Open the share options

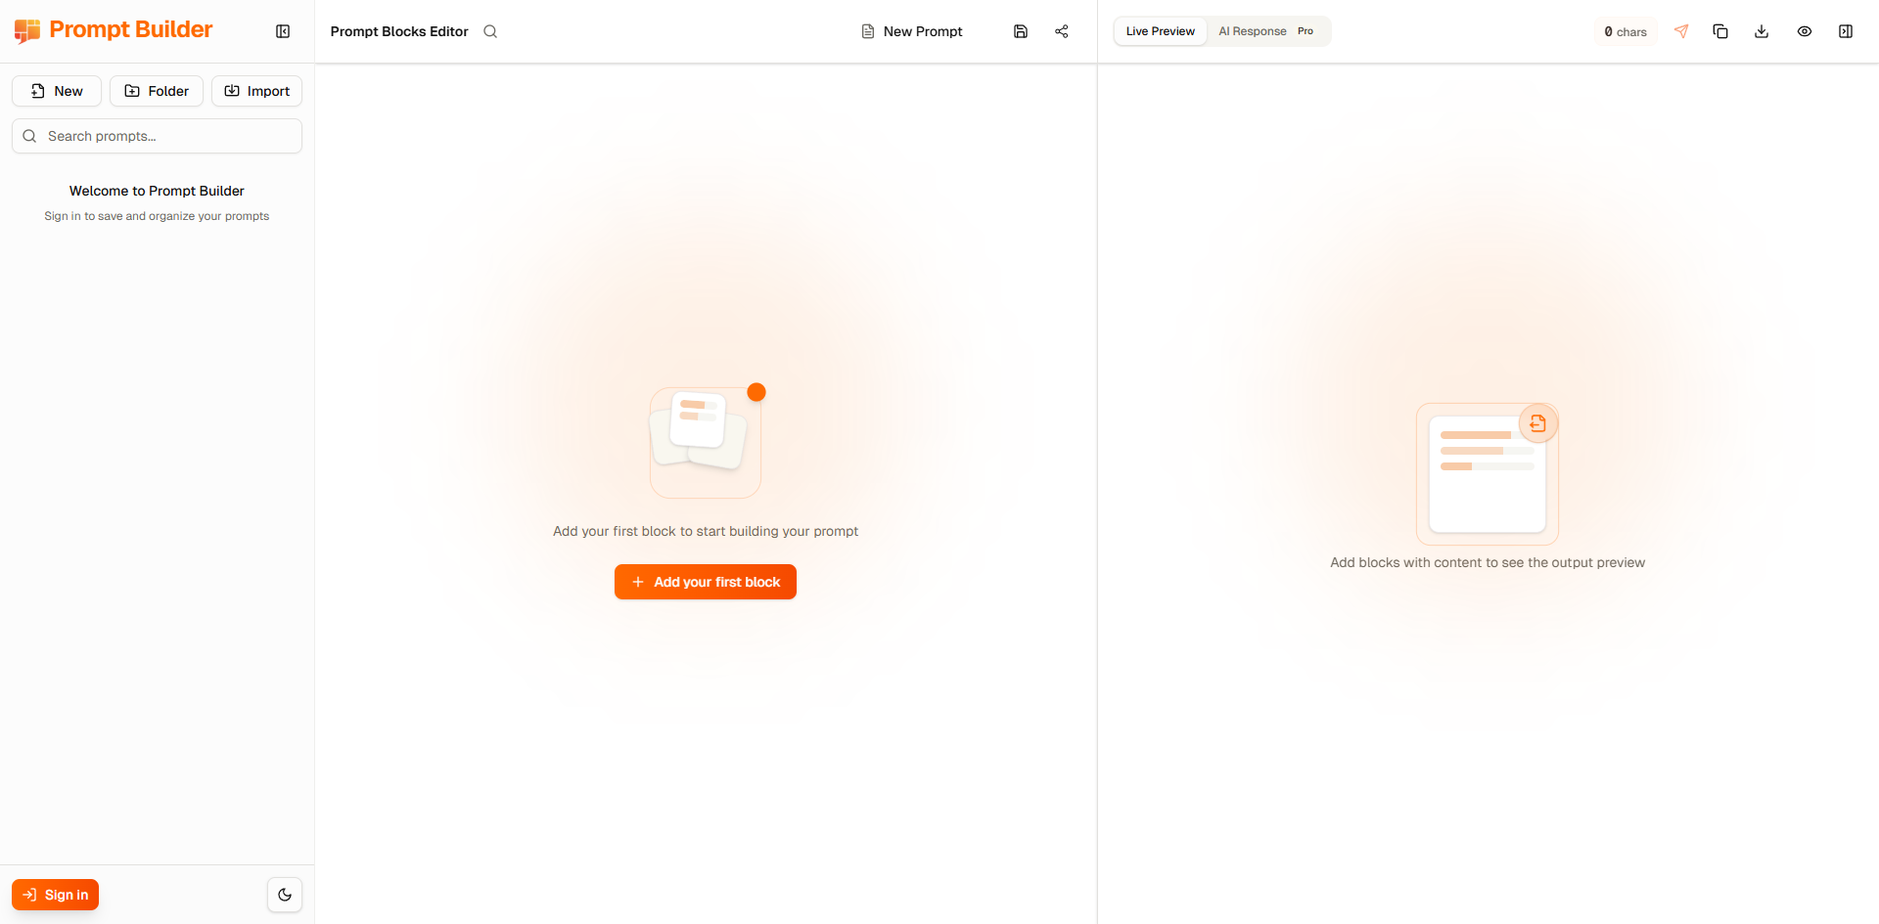(x=1062, y=31)
